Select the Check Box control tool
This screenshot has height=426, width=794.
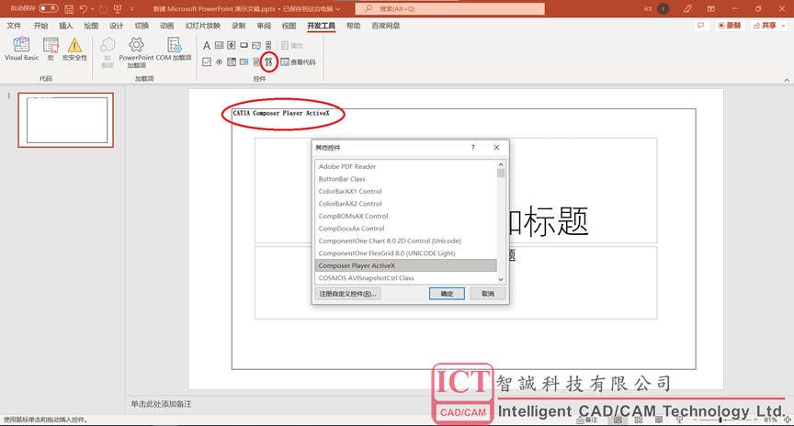click(x=207, y=62)
